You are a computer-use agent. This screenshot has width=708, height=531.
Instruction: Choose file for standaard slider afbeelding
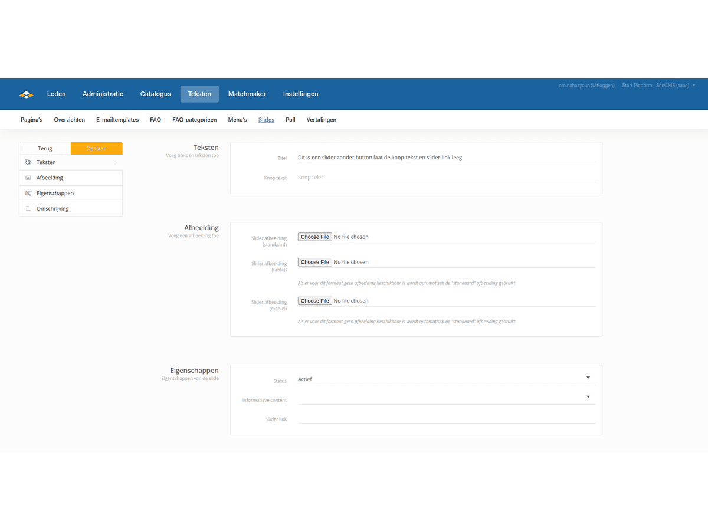click(x=314, y=237)
